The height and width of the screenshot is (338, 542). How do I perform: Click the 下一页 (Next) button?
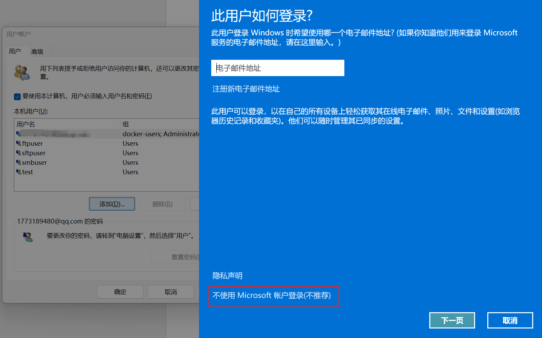click(x=452, y=320)
